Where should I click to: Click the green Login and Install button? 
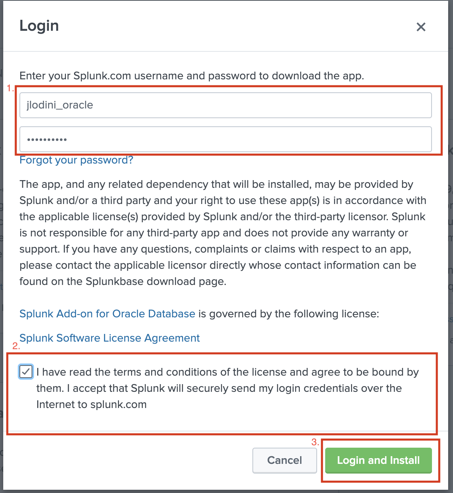point(378,461)
